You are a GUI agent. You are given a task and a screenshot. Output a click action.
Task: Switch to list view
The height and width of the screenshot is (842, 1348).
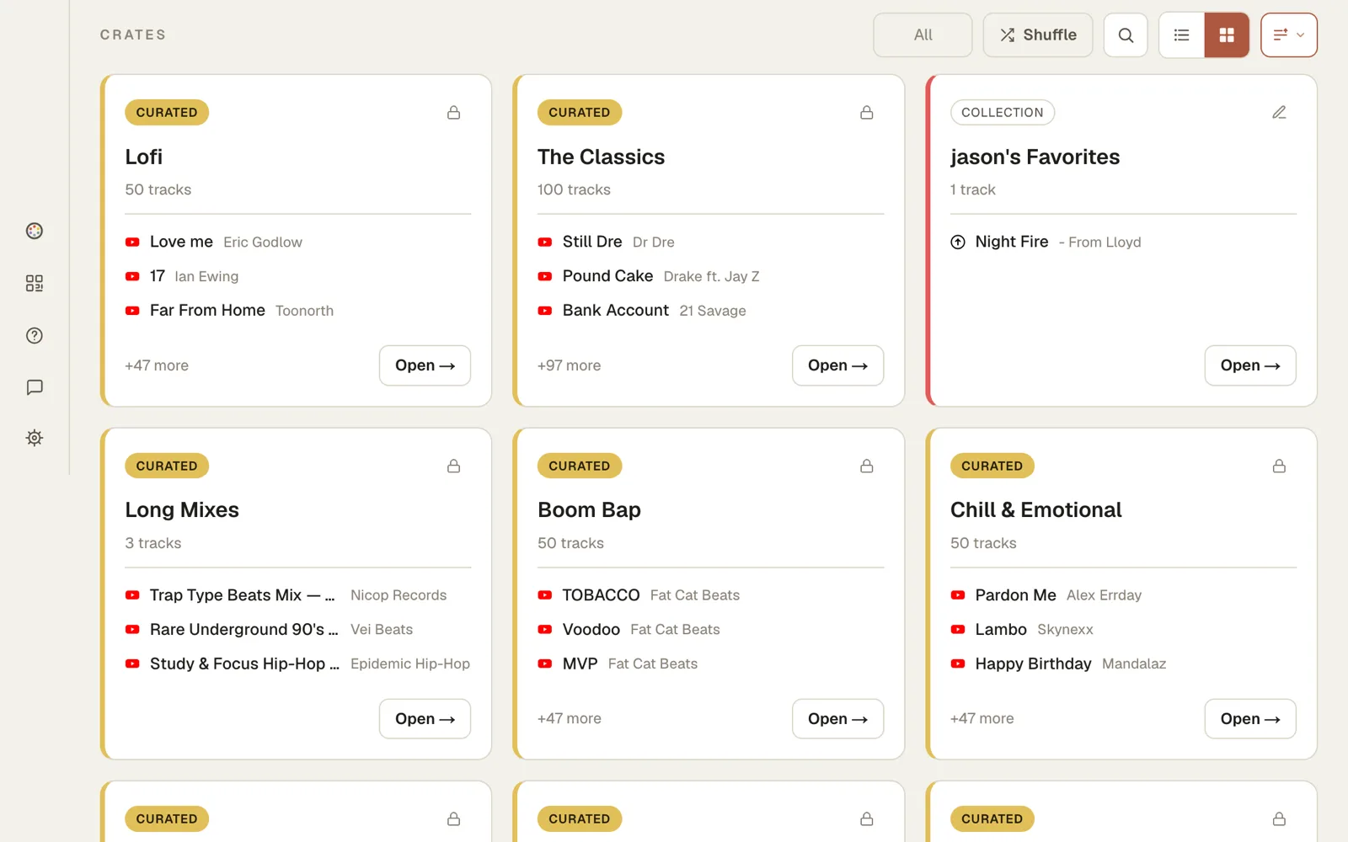[x=1182, y=35]
